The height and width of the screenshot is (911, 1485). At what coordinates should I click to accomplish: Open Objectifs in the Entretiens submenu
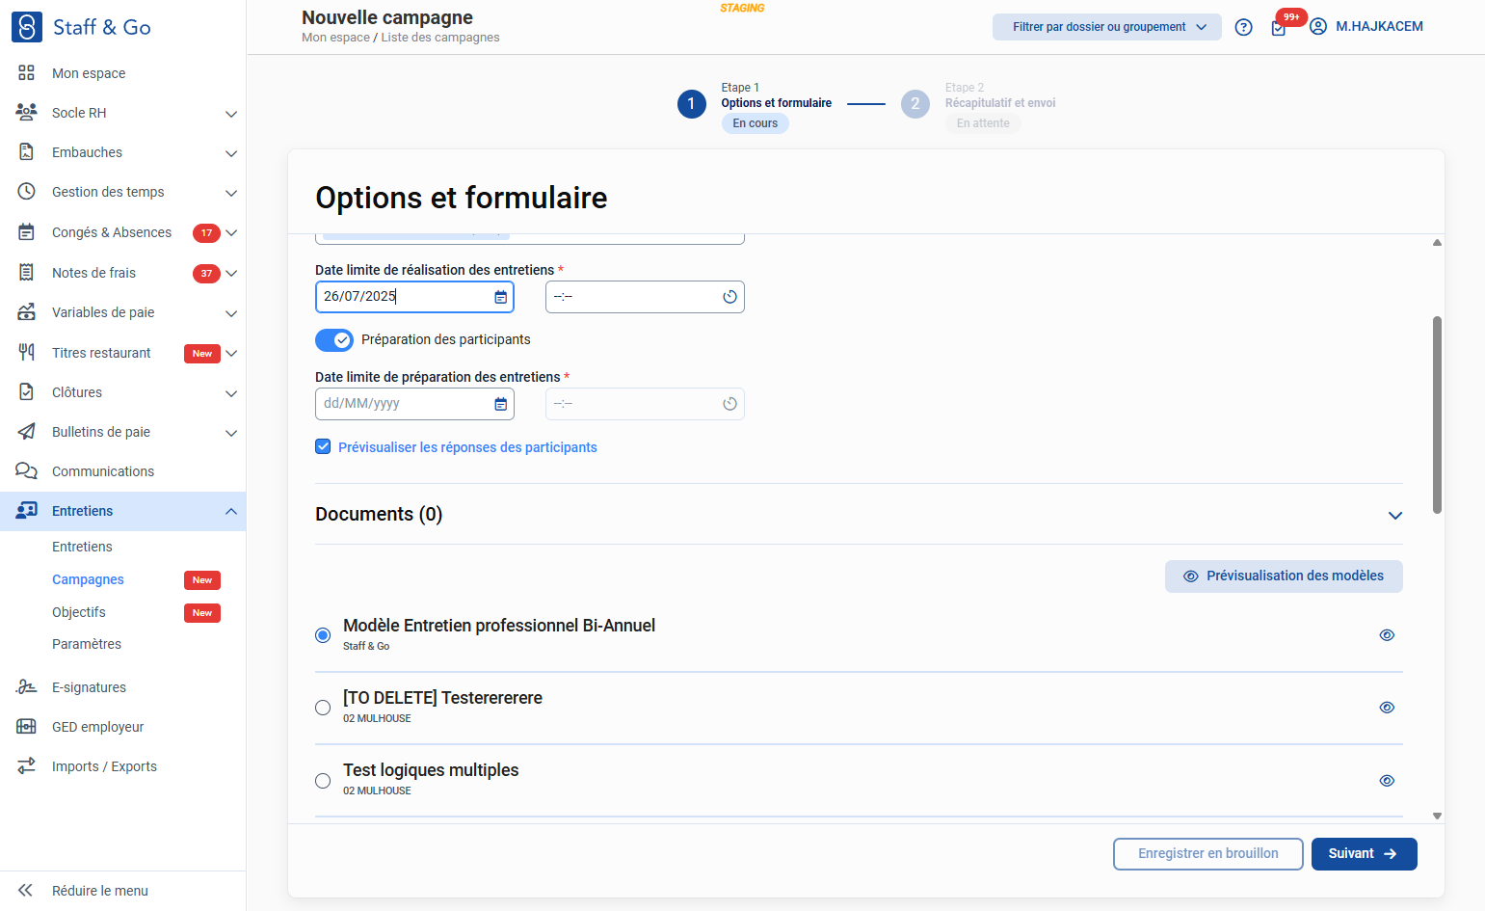[x=79, y=612]
